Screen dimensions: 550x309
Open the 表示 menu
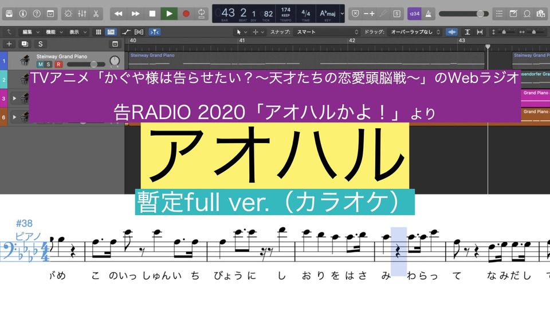[x=78, y=32]
